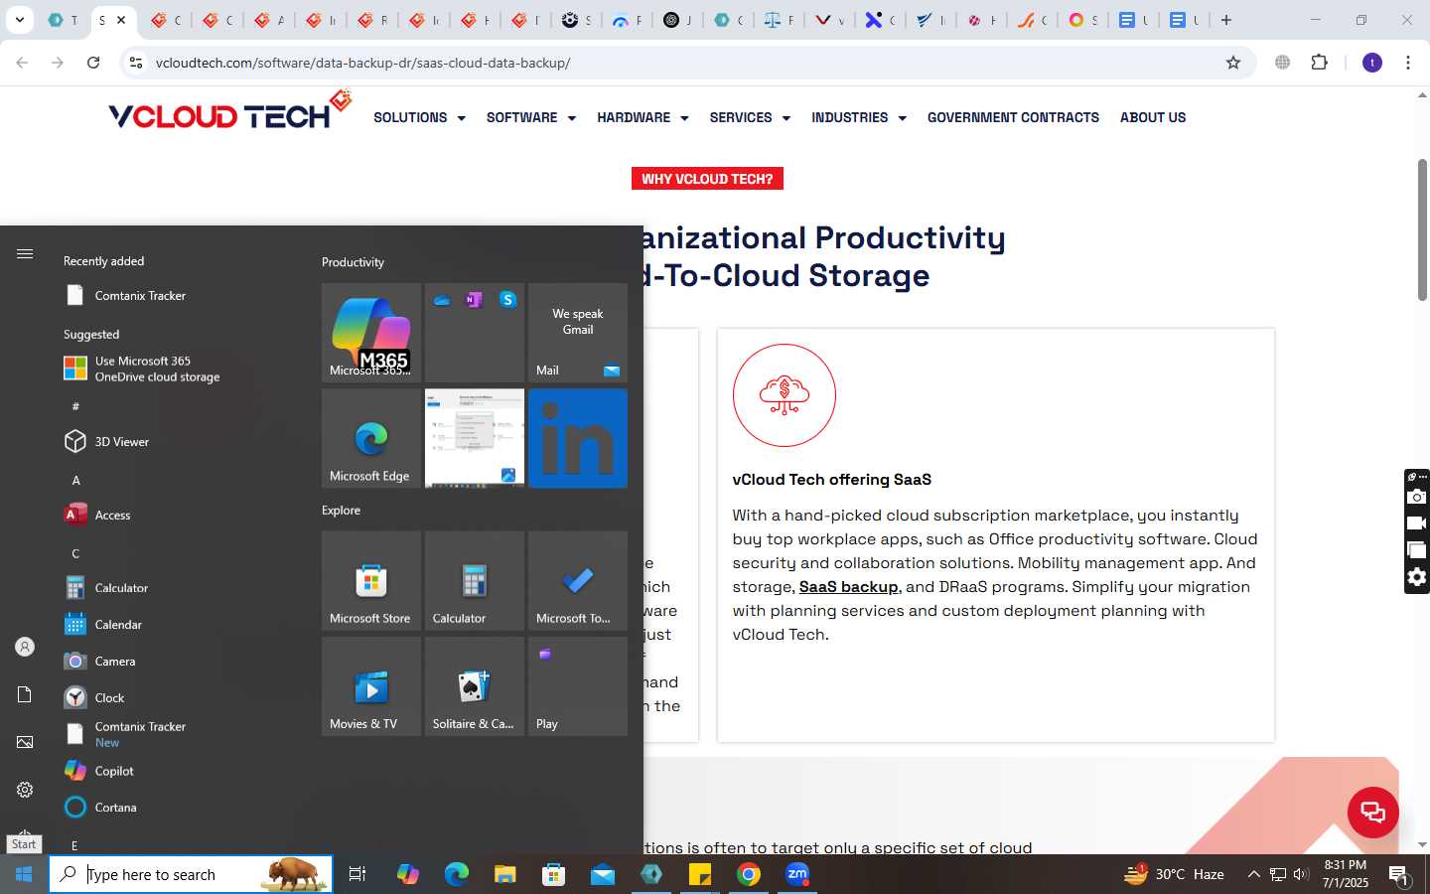Open the Microsoft 365 tile
The image size is (1430, 894).
[x=371, y=333]
